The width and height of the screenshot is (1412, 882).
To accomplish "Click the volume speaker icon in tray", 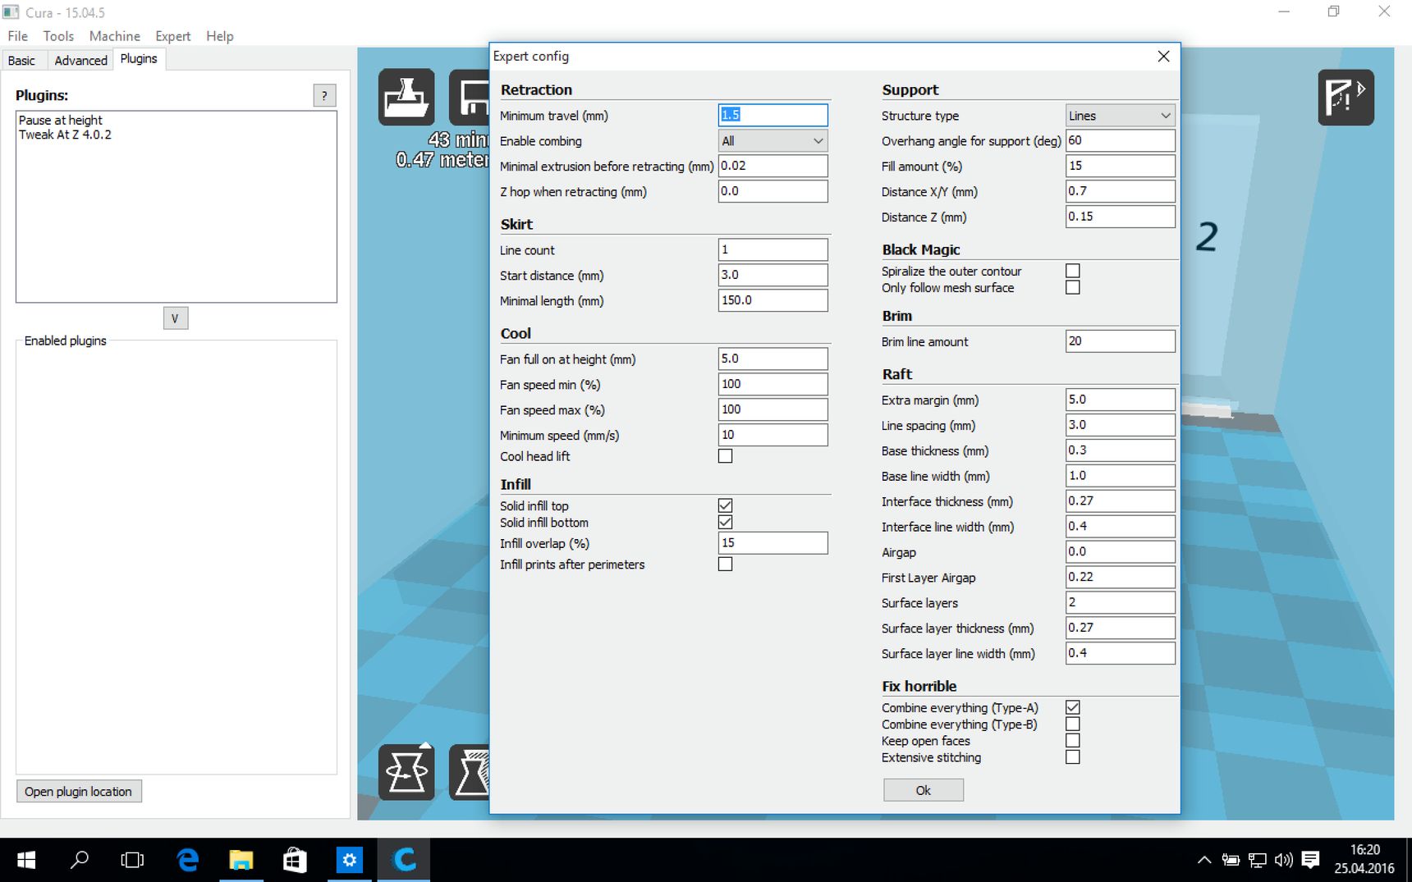I will pos(1283,860).
